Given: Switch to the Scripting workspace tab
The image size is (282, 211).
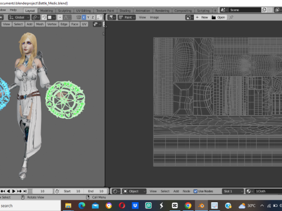Looking at the screenshot, I should [203, 11].
